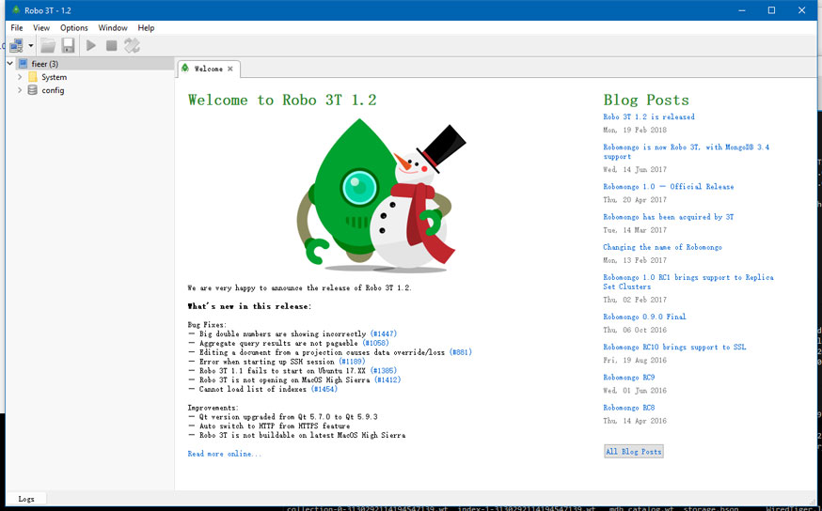Expand the config database node
The height and width of the screenshot is (511, 822).
pos(20,90)
